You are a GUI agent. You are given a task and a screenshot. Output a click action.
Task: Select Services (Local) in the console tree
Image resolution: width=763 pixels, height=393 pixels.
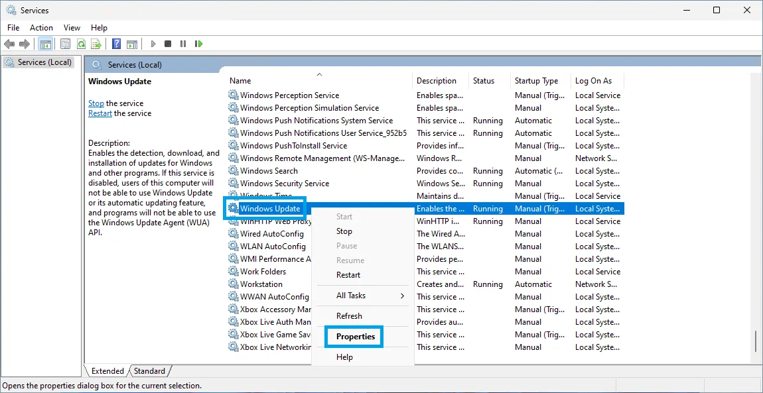click(x=44, y=62)
